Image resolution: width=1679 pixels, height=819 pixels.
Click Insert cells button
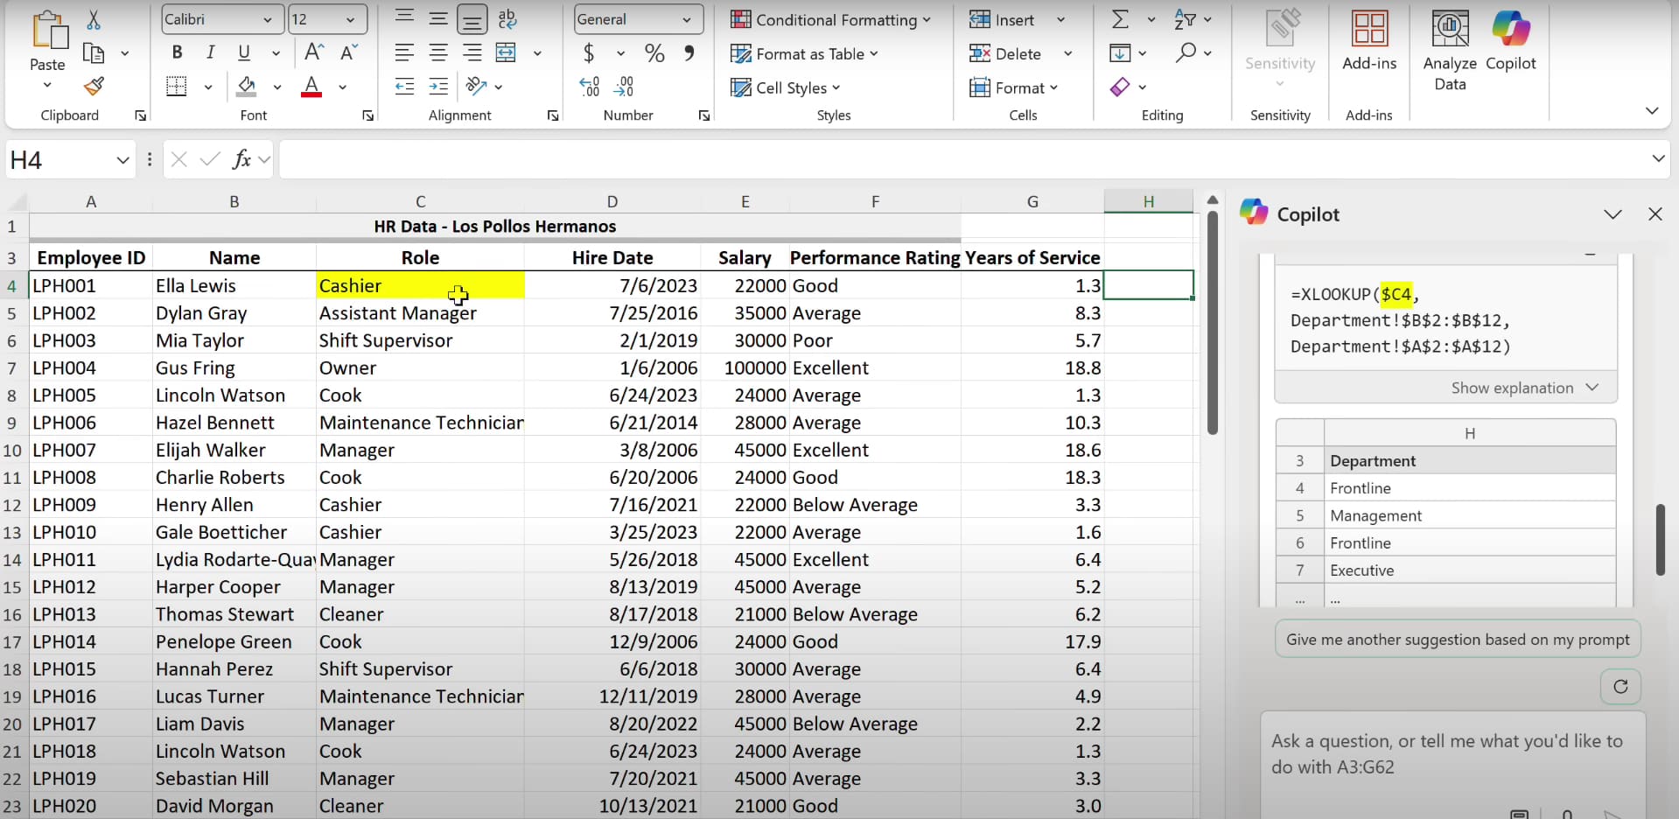tap(1002, 19)
